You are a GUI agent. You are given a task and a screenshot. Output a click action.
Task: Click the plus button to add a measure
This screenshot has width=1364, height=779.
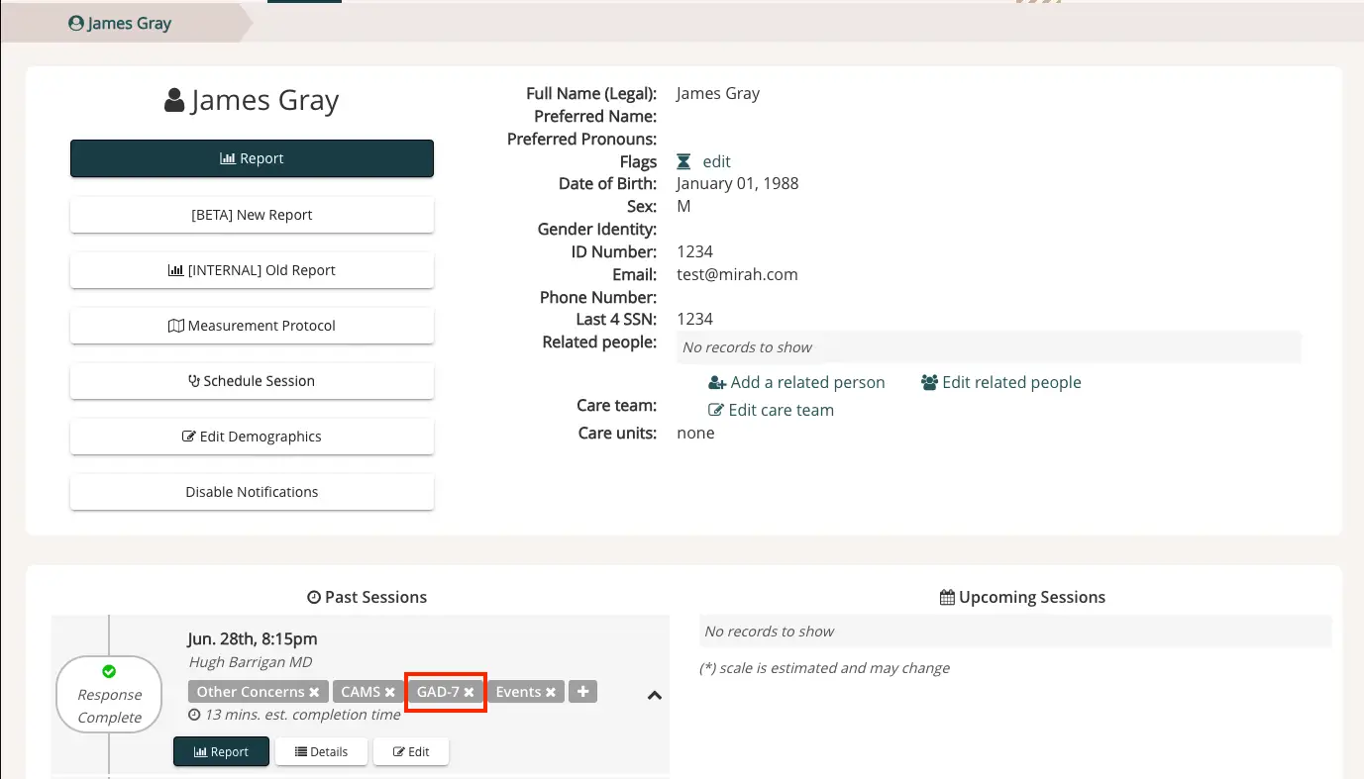[x=581, y=691]
